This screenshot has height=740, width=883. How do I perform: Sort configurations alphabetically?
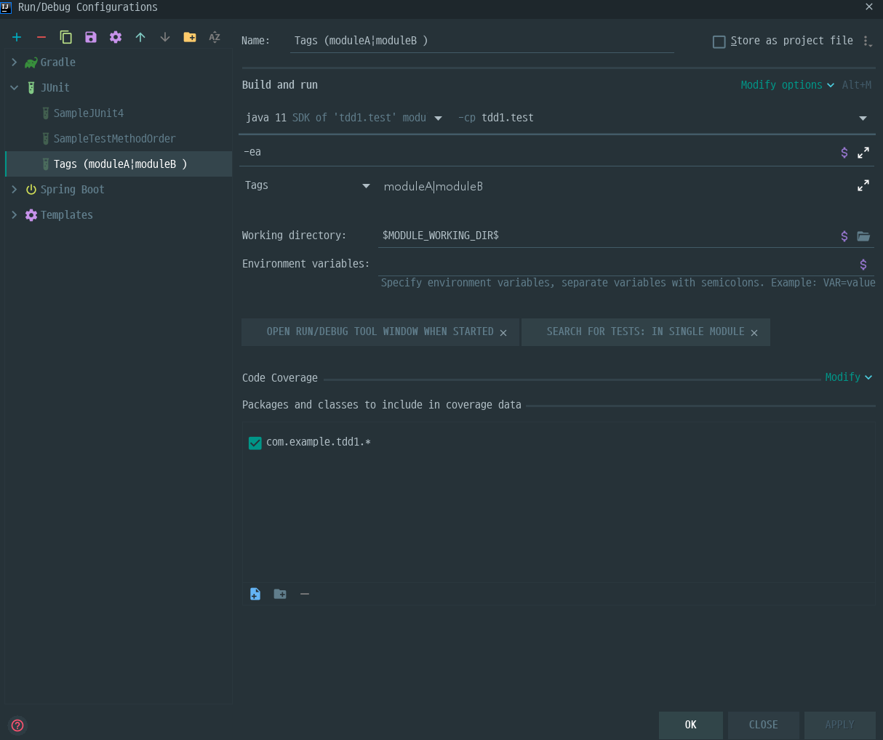pyautogui.click(x=215, y=37)
